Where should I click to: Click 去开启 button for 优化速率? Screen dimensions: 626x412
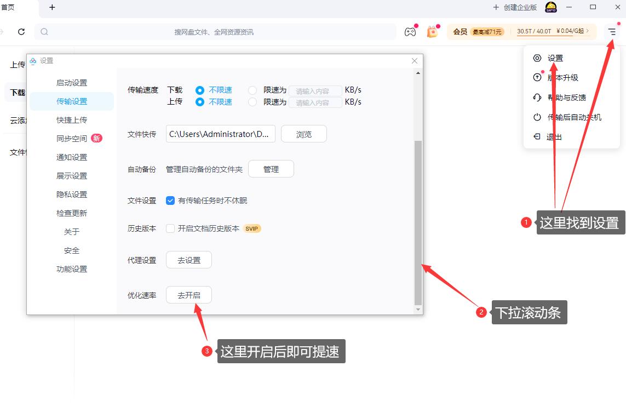pyautogui.click(x=189, y=295)
